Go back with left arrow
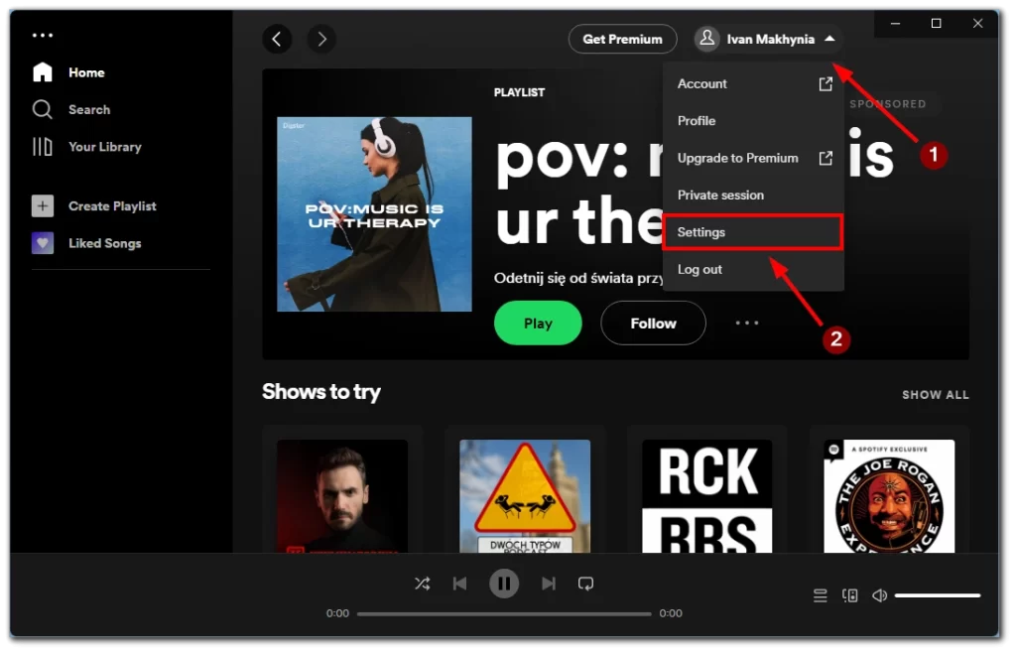This screenshot has height=654, width=1016. click(x=277, y=39)
